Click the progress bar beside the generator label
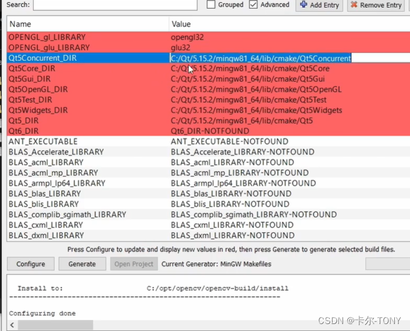Image resolution: width=410 pixels, height=331 pixels. point(388,264)
